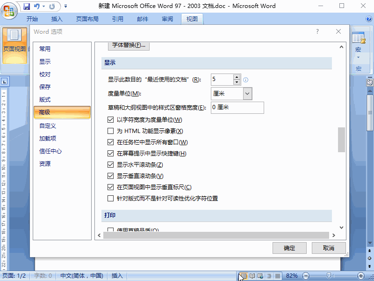Open the 页面布局 ribbon tab
The height and width of the screenshot is (281, 374).
(x=87, y=19)
